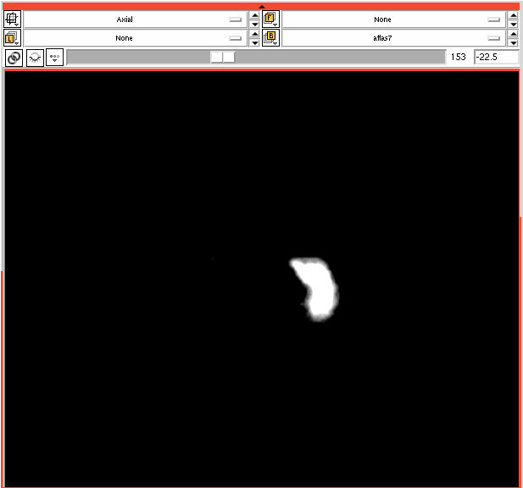523x488 pixels.
Task: Open the atlas7 background volume dropdown
Action: [x=393, y=38]
